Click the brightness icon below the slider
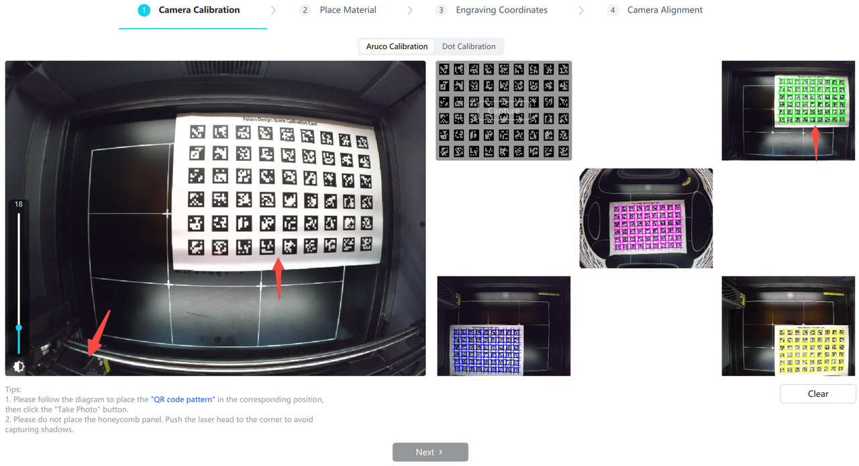The image size is (859, 466). [19, 366]
